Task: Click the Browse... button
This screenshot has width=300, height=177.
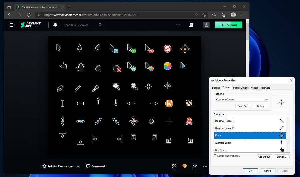Action: tap(282, 157)
